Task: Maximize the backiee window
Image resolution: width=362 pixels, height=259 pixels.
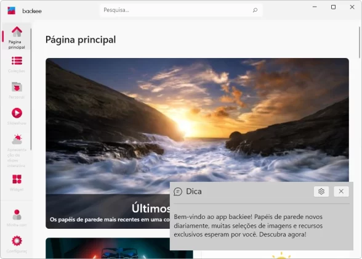Action: click(x=333, y=7)
